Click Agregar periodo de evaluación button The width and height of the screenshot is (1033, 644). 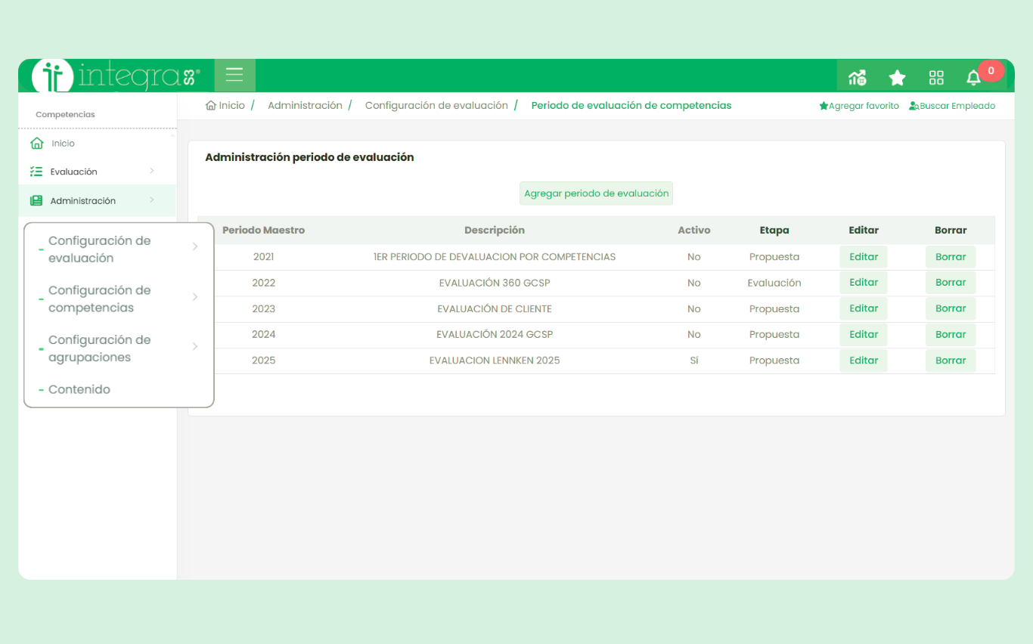596,194
